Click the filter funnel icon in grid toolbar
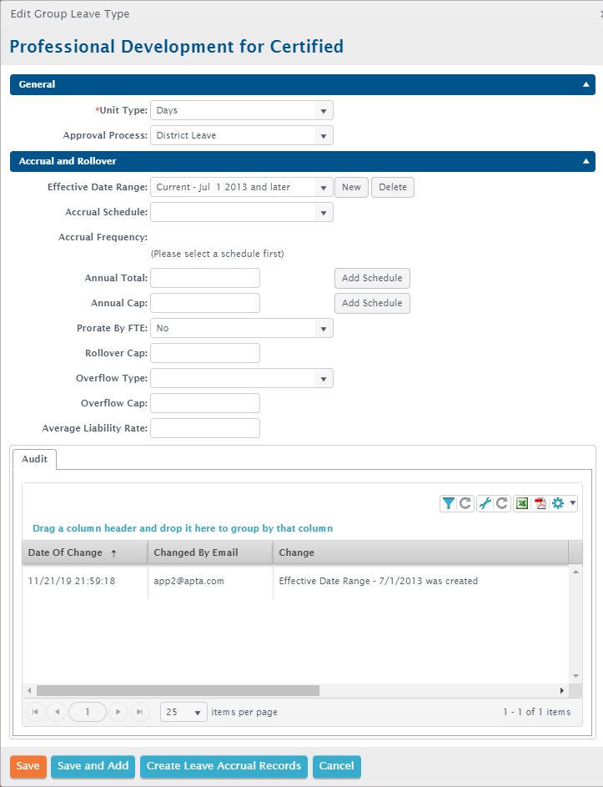603x787 pixels. click(x=449, y=503)
